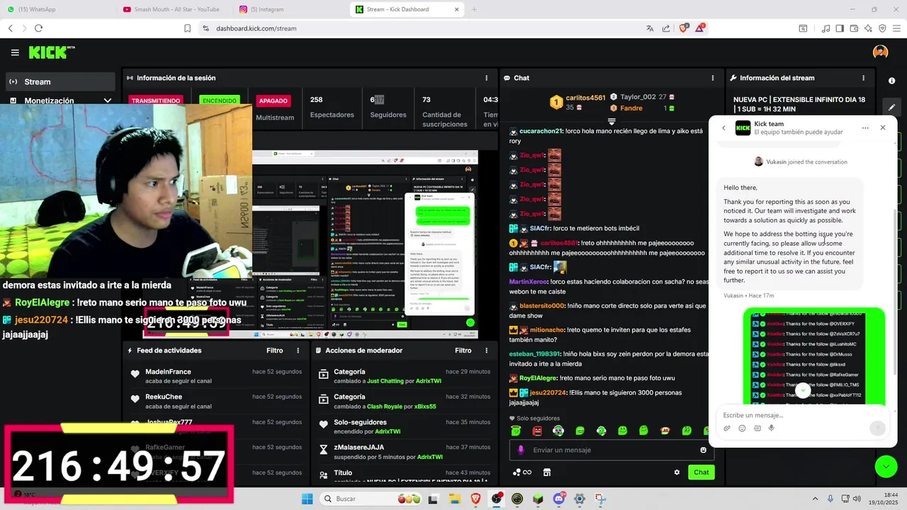Open the info circle icon on right rail

click(891, 81)
